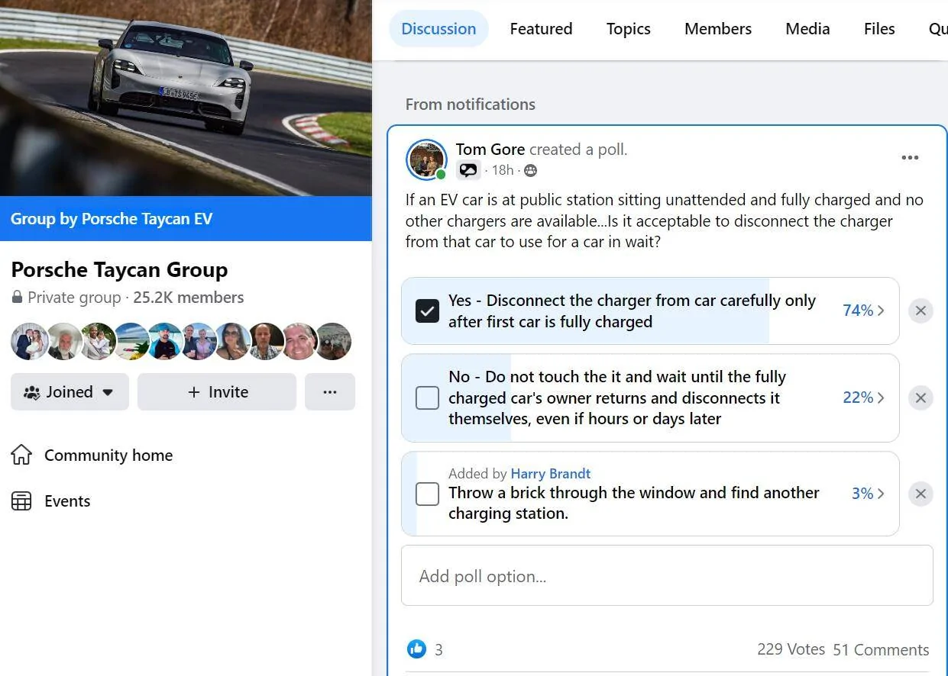The height and width of the screenshot is (676, 948).
Task: Remove the 22% No poll option
Action: coord(920,398)
